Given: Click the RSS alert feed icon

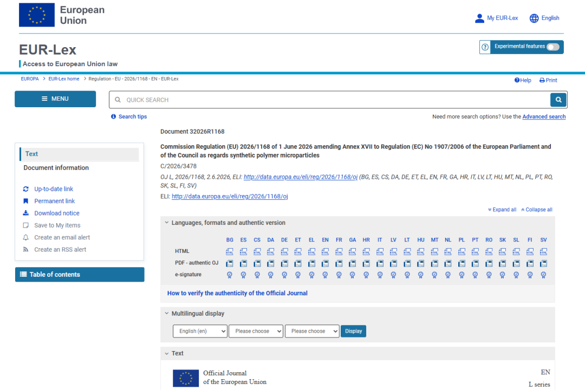Looking at the screenshot, I should coord(26,249).
